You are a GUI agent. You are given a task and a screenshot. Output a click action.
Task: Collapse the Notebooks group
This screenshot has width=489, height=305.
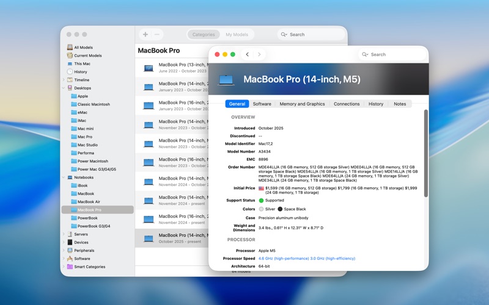coord(64,178)
